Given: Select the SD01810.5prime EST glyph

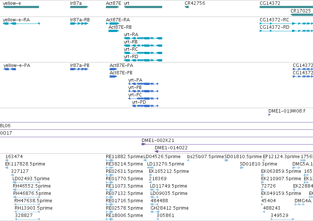Looking at the screenshot, I should click(x=227, y=160).
